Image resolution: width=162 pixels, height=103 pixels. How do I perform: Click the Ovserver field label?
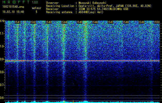pyautogui.click(x=52, y=3)
